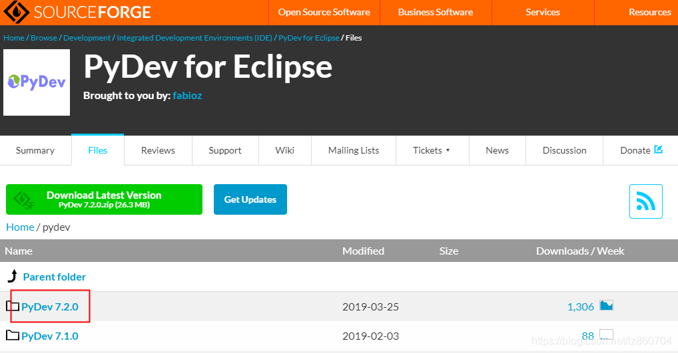
Task: Go to the Mailing Lists tab
Action: point(354,150)
